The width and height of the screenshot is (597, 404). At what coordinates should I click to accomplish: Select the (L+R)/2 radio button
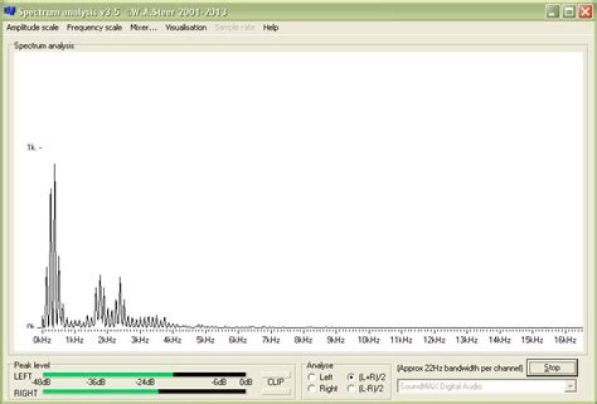(x=351, y=377)
